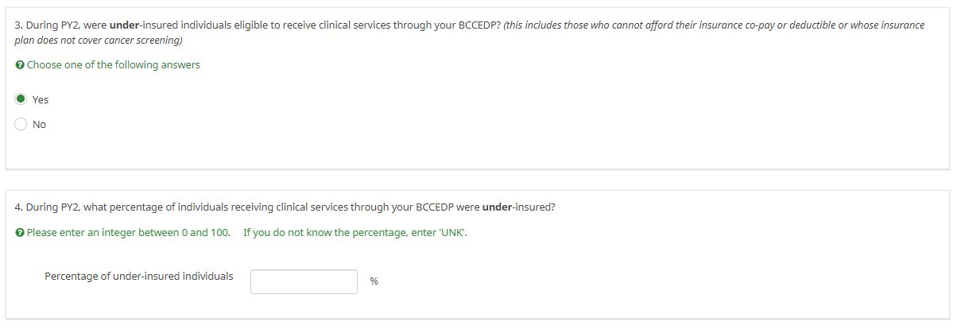Click the 'Yes' answer label text

point(41,100)
